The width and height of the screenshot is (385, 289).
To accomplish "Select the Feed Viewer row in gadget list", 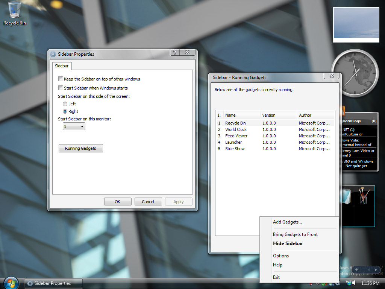I will 275,136.
